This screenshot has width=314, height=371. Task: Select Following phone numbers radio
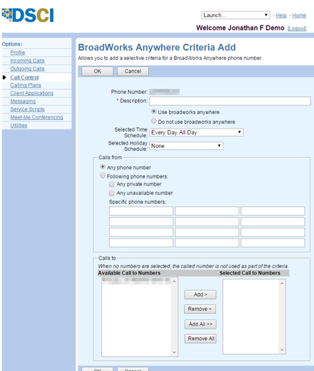103,175
